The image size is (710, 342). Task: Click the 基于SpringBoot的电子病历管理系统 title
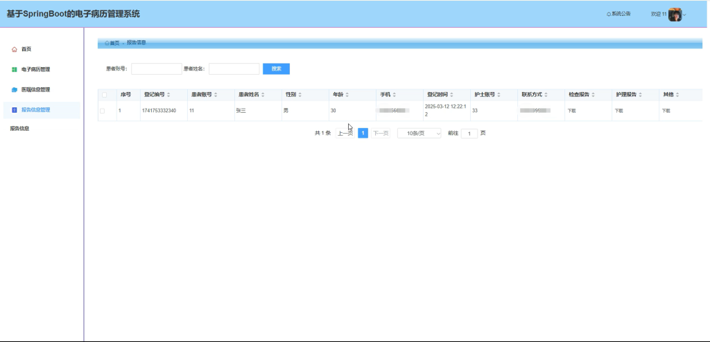73,14
